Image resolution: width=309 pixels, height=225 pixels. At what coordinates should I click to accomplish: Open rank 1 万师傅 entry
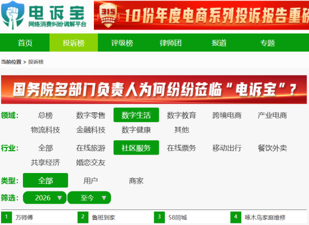click(24, 218)
